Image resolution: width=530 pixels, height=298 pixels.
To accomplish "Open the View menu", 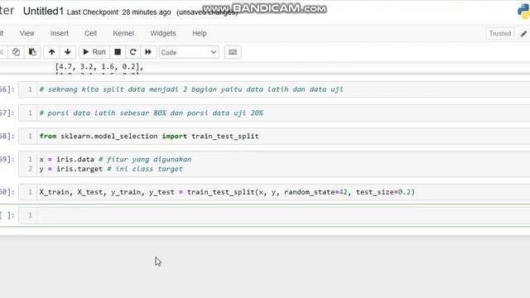I will click(26, 33).
